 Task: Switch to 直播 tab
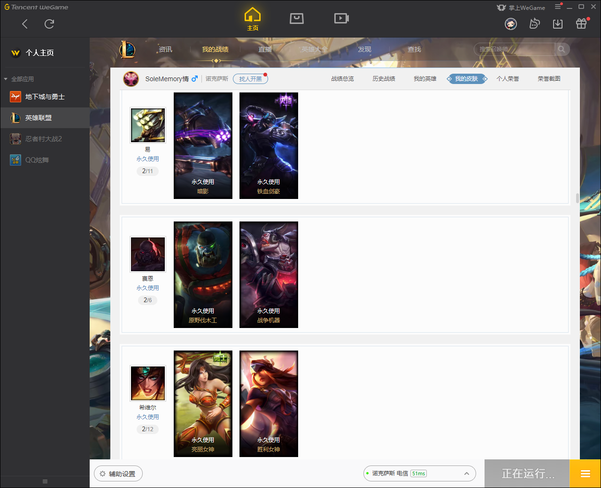(x=265, y=49)
